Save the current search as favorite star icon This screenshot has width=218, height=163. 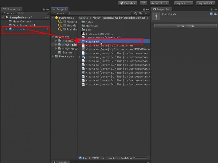click(x=146, y=13)
